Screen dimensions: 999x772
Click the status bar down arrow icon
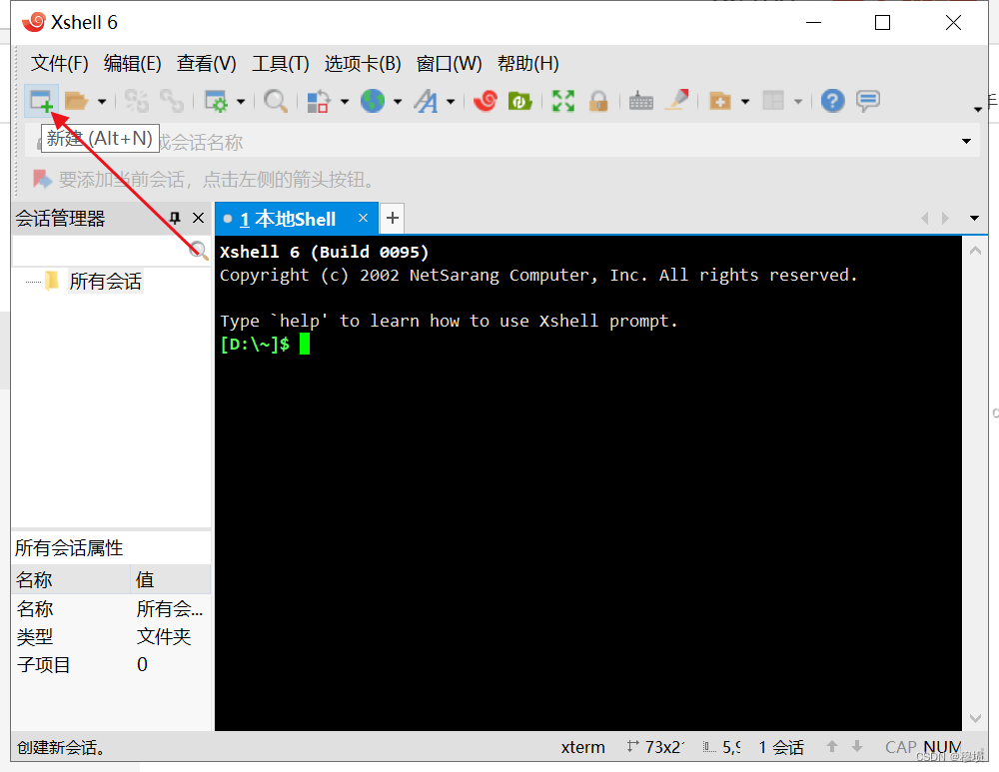857,746
